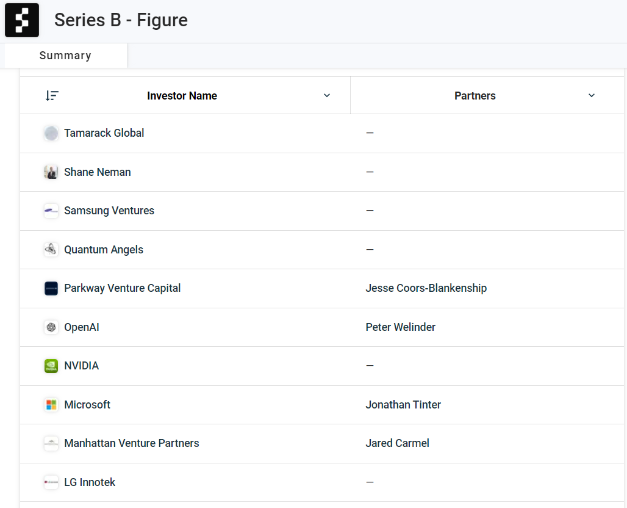Click the Tamarack Global investor logo

[51, 133]
